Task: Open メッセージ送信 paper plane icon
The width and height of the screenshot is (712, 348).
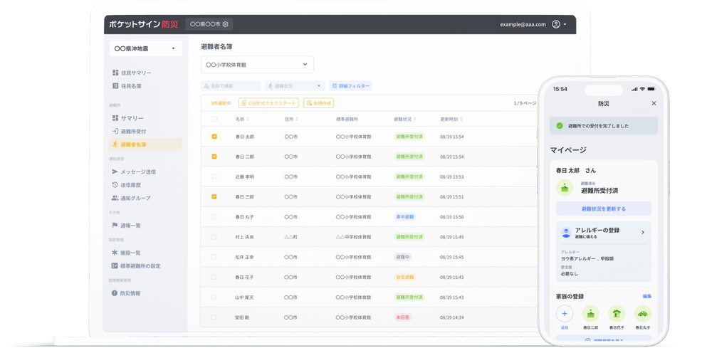Action: [x=115, y=172]
